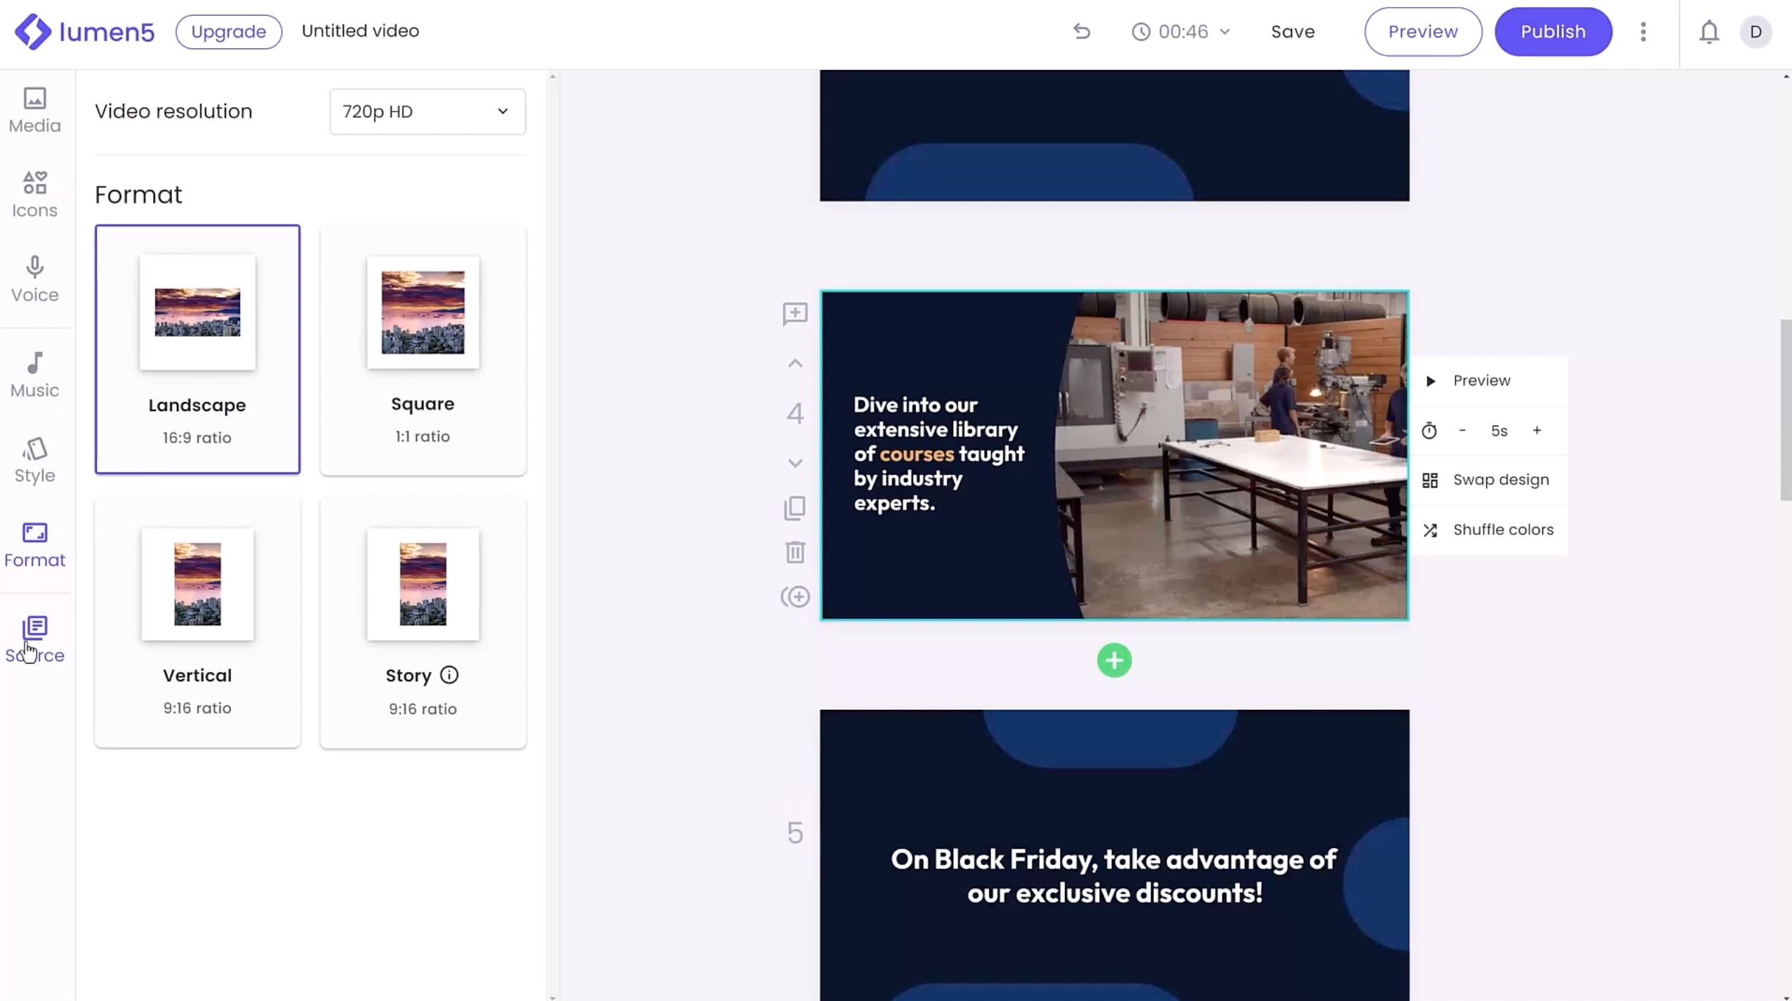Increase the scene duration with the plus stepper
The height and width of the screenshot is (1001, 1792).
point(1537,431)
